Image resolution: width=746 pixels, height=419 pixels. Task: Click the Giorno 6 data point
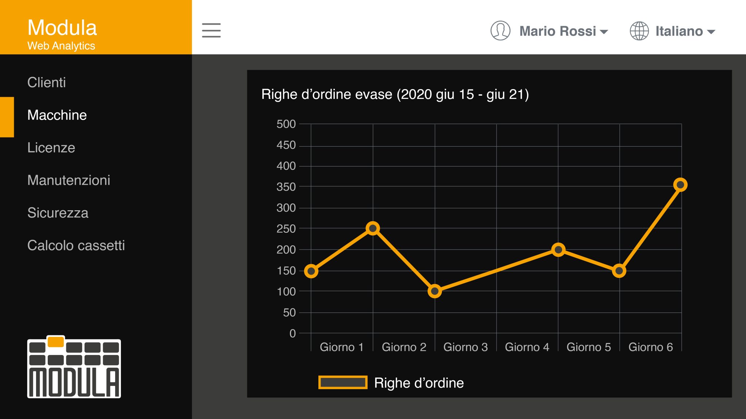tap(680, 185)
